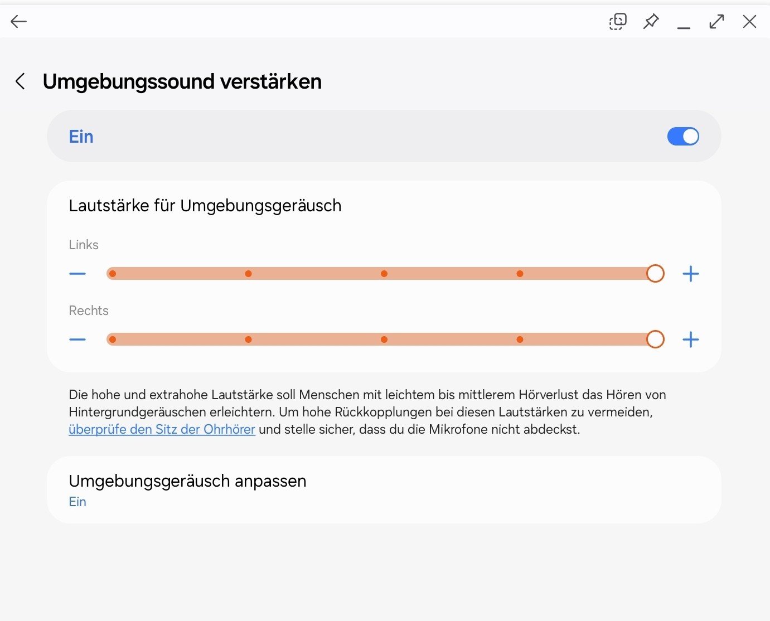
Task: Click the back arrow in the window title bar
Action: [x=18, y=22]
